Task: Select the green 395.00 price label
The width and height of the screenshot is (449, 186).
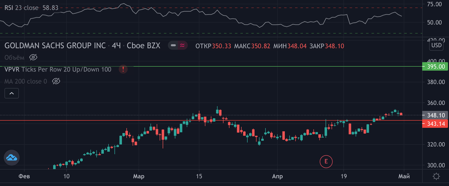Action: 435,67
